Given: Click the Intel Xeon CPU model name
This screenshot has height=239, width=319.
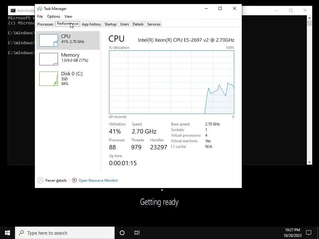Looking at the screenshot, I should (x=186, y=40).
